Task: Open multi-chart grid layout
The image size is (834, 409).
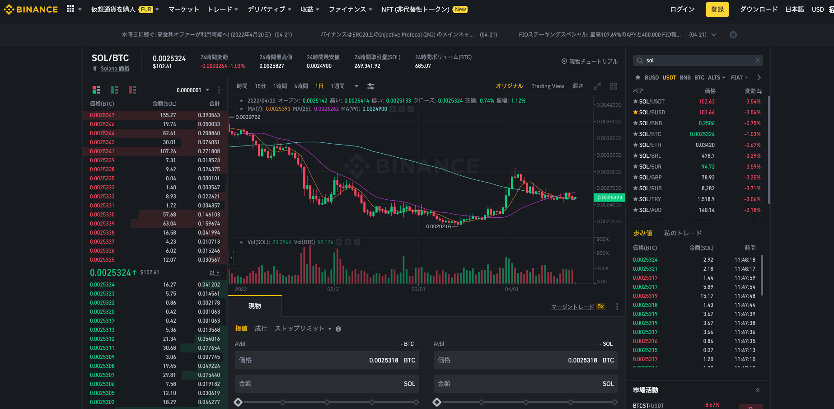Action: click(614, 86)
